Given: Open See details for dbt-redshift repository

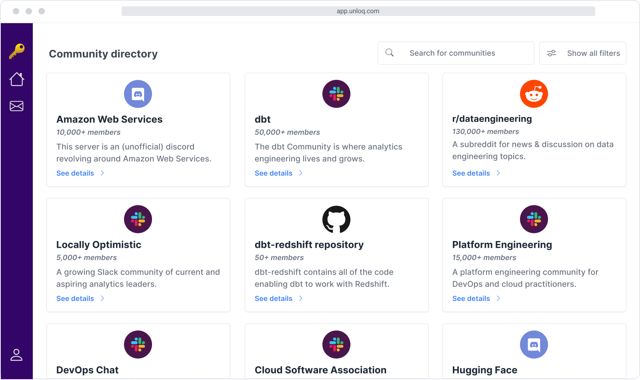Looking at the screenshot, I should pos(274,299).
